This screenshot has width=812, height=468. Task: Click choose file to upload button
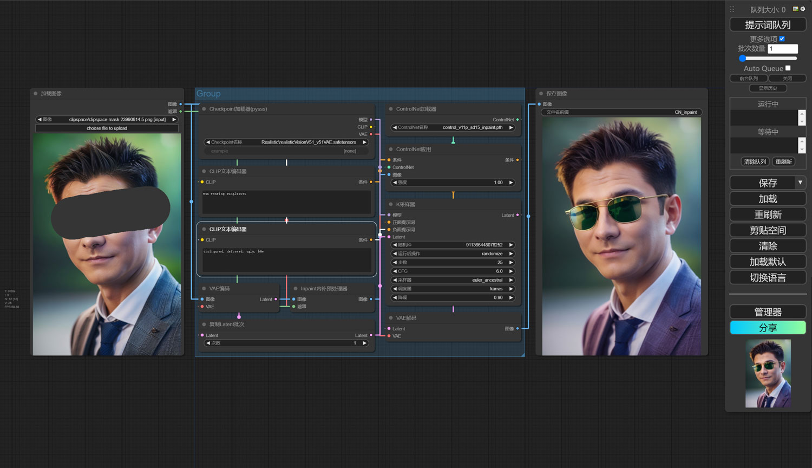107,128
